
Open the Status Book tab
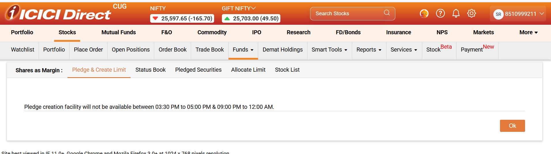(150, 70)
